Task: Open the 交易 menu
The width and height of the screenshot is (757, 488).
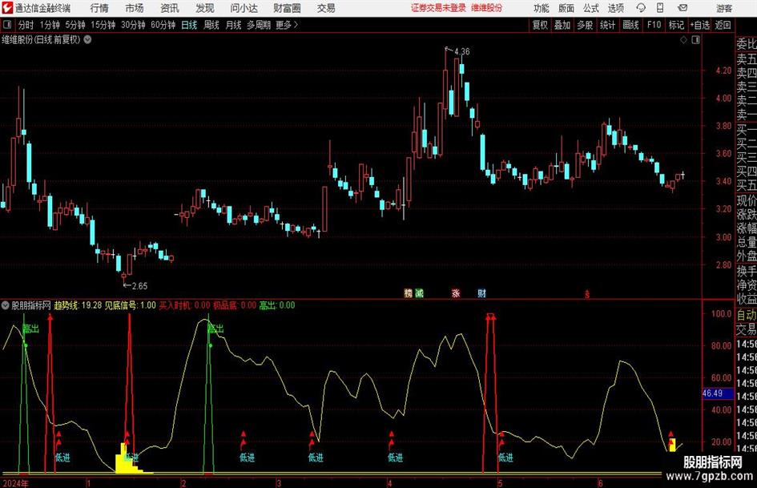Action: pyautogui.click(x=326, y=8)
